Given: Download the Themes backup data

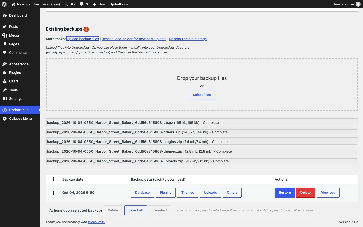Looking at the screenshot, I should pos(188,193).
